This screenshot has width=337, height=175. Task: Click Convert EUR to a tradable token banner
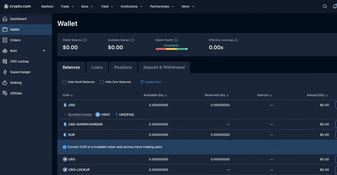197,147
